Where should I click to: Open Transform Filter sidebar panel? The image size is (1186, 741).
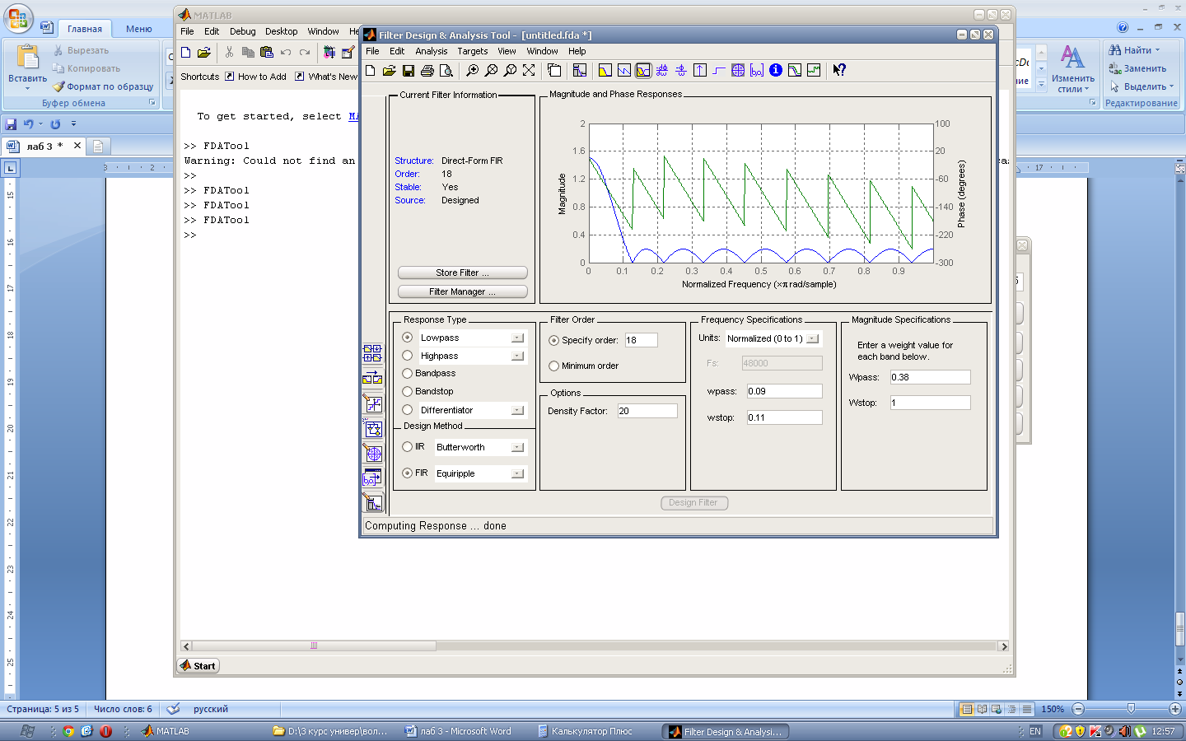pyautogui.click(x=372, y=378)
